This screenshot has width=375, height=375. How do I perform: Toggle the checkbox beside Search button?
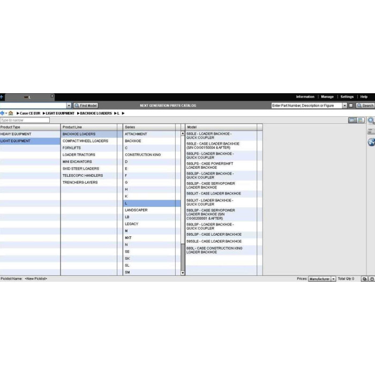pyautogui.click(x=351, y=106)
